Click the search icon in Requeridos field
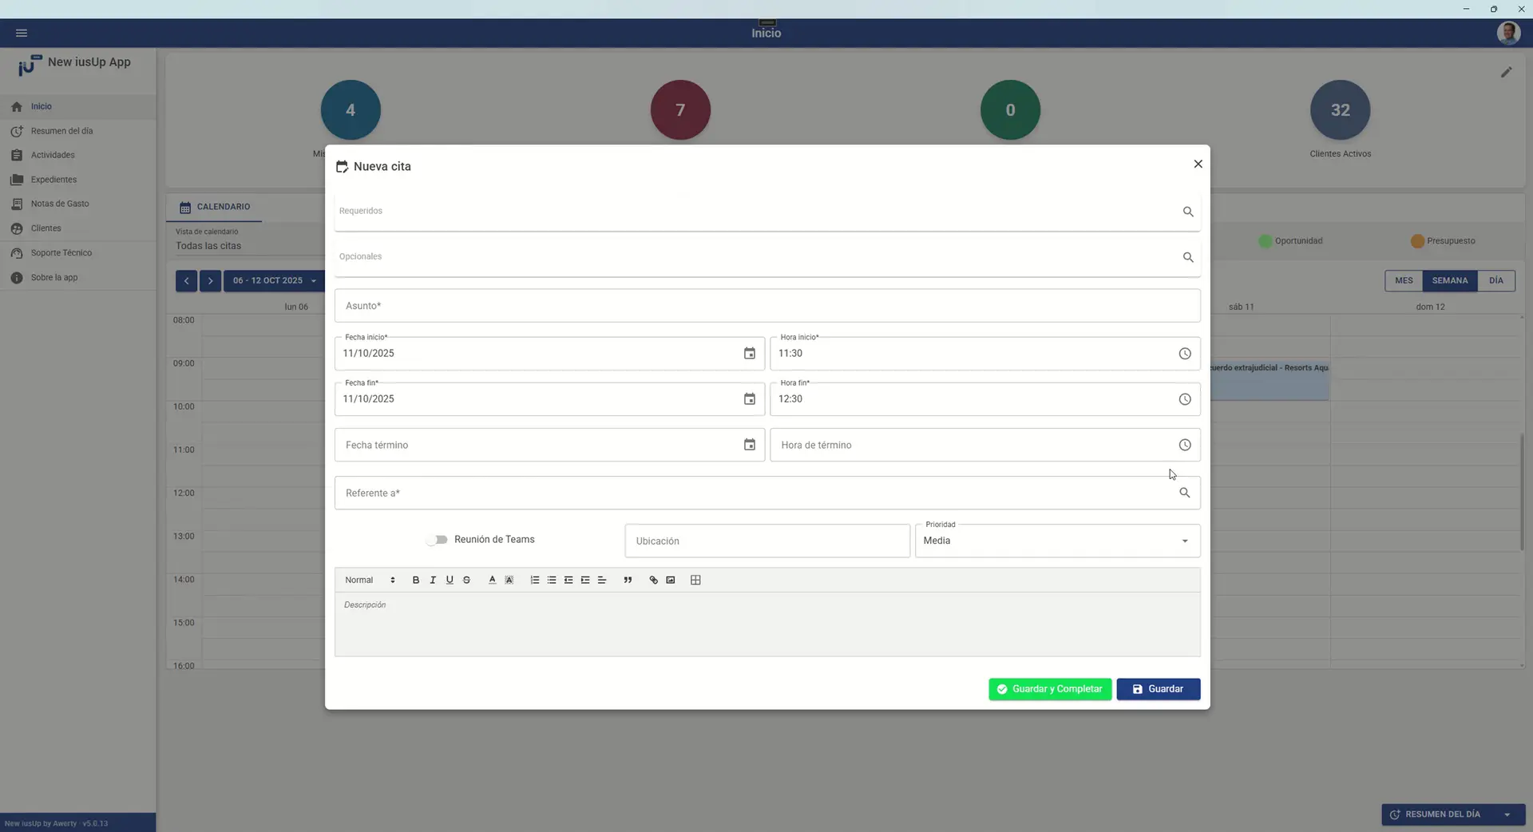The height and width of the screenshot is (832, 1533). (1187, 212)
